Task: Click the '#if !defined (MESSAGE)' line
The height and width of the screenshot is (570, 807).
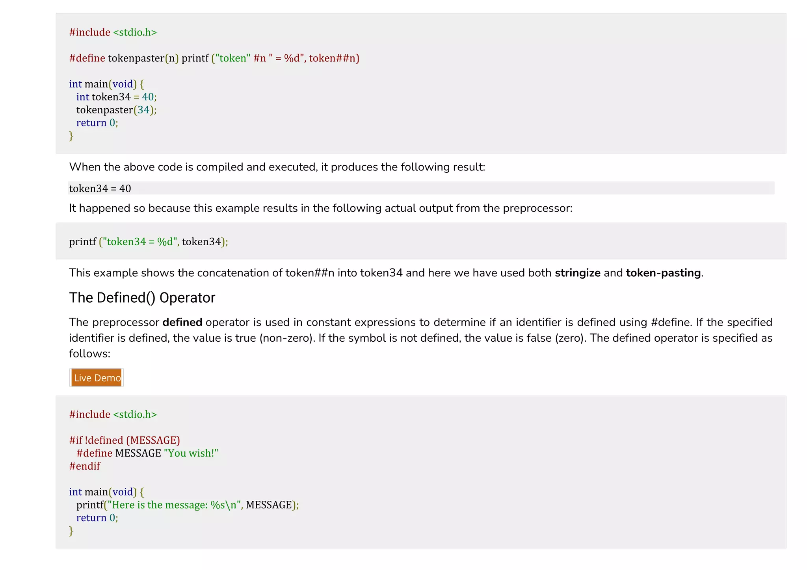Action: 125,440
